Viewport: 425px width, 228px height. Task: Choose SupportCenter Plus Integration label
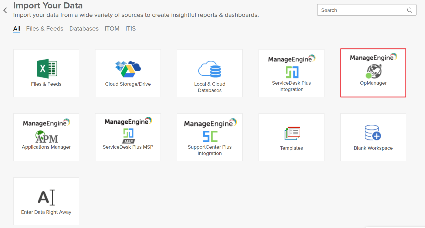(210, 150)
